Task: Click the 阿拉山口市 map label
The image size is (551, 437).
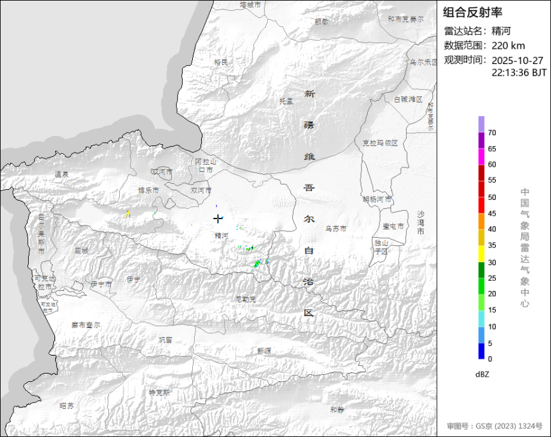Action: 206,165
